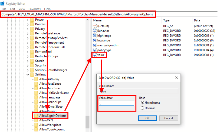Click the RemoteAssistance folder icon

point(32,33)
